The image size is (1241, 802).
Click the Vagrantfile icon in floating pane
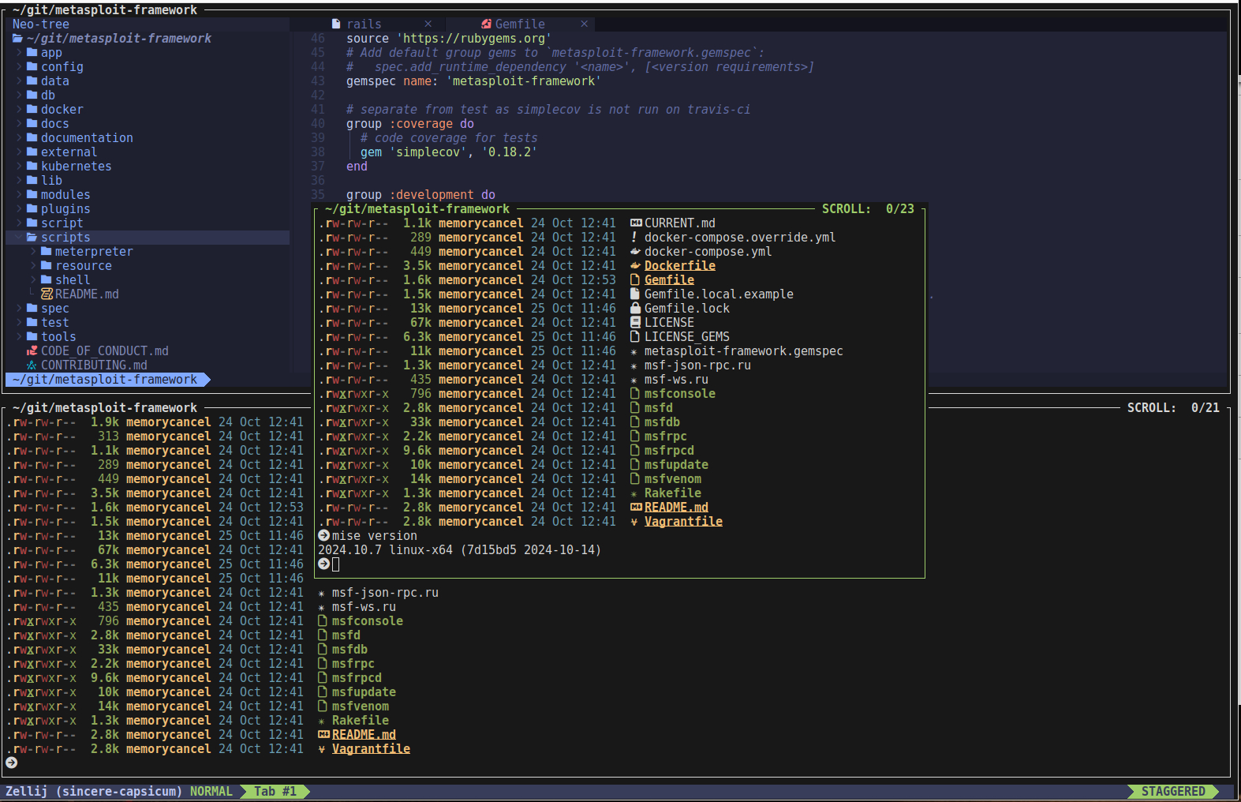click(x=634, y=522)
